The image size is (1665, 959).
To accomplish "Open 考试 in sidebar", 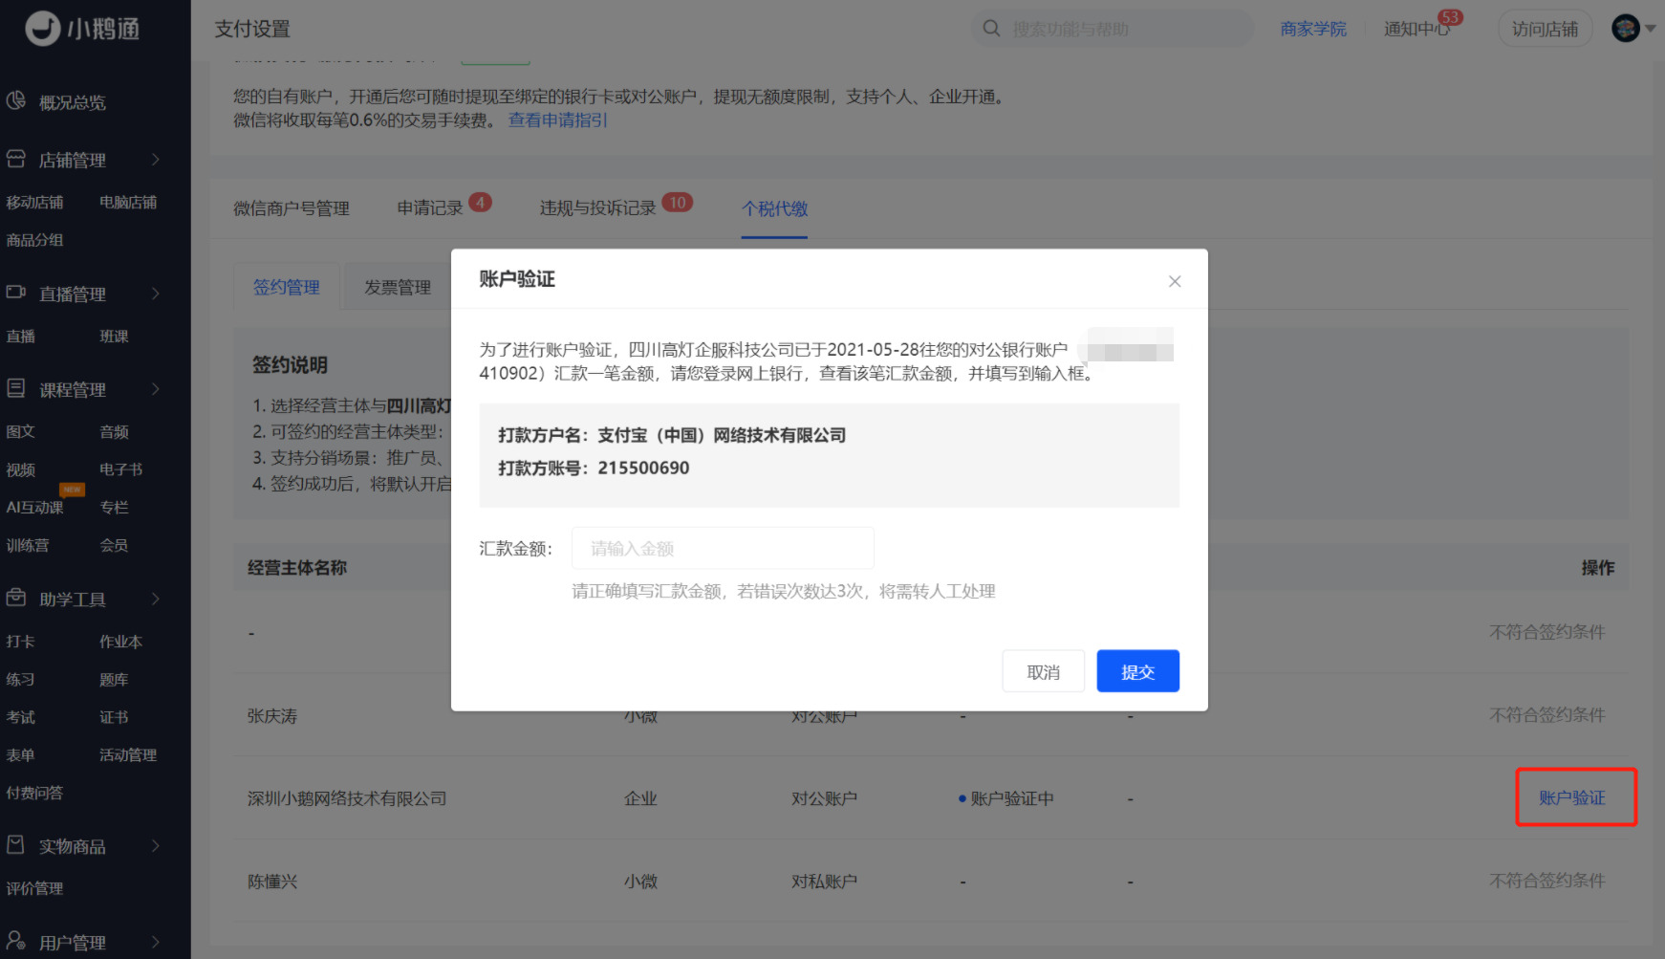I will click(x=20, y=717).
